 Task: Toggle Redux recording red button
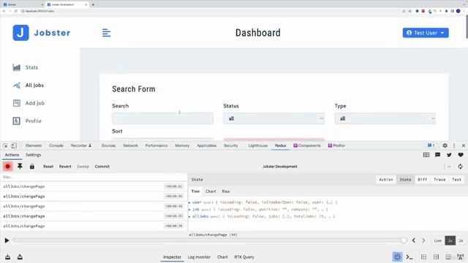(8, 167)
